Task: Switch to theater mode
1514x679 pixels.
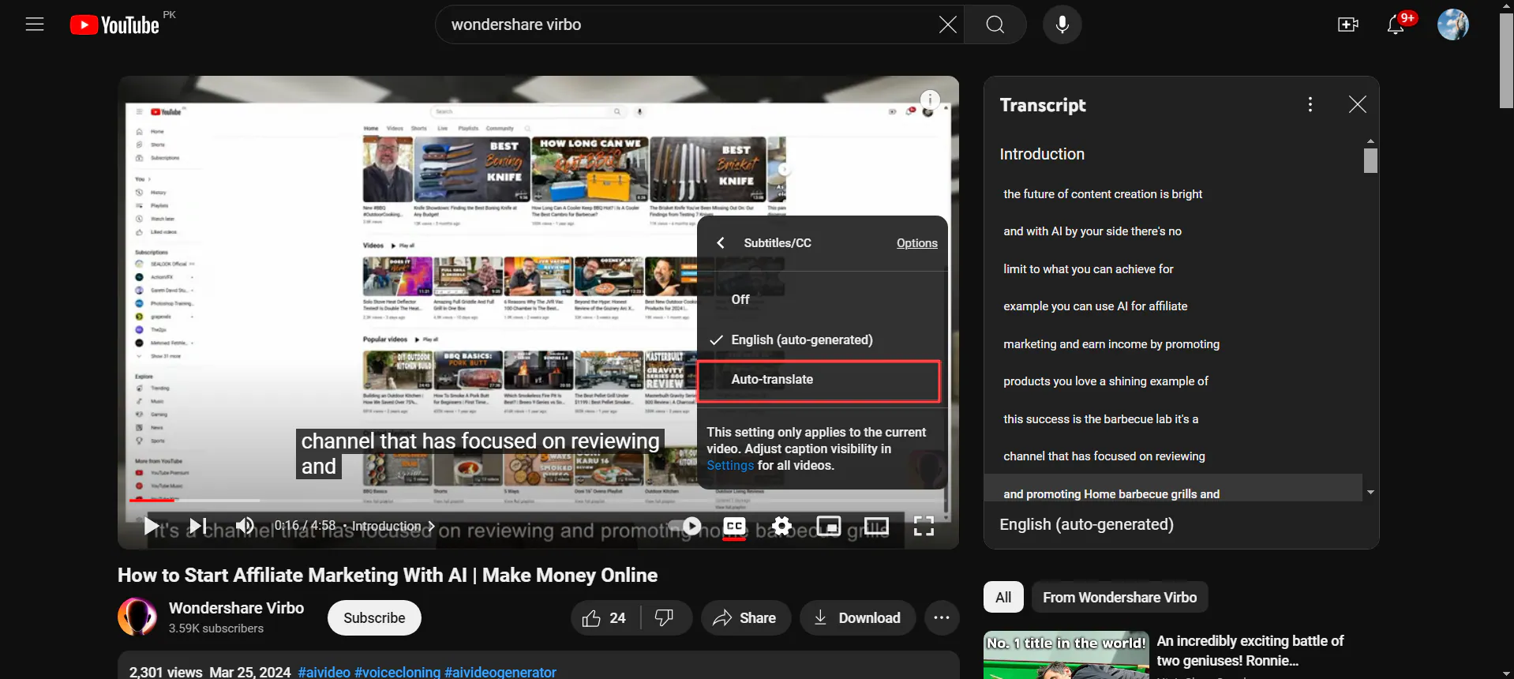Action: point(876,526)
